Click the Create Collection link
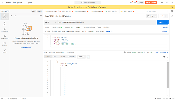Image resolution: width=175 pixels, height=100 pixels. 26,47
